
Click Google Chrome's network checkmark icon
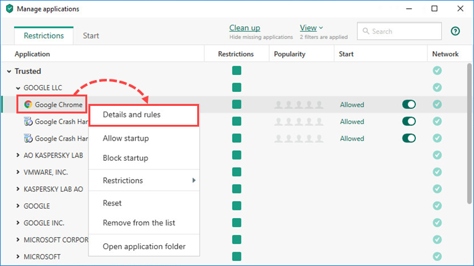pos(437,105)
